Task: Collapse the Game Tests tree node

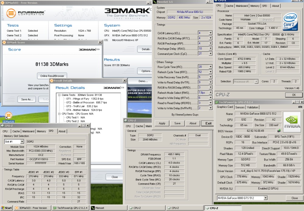Action: point(59,95)
